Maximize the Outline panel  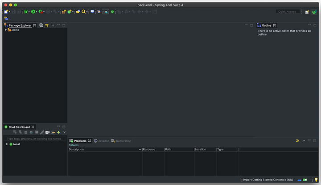315,25
